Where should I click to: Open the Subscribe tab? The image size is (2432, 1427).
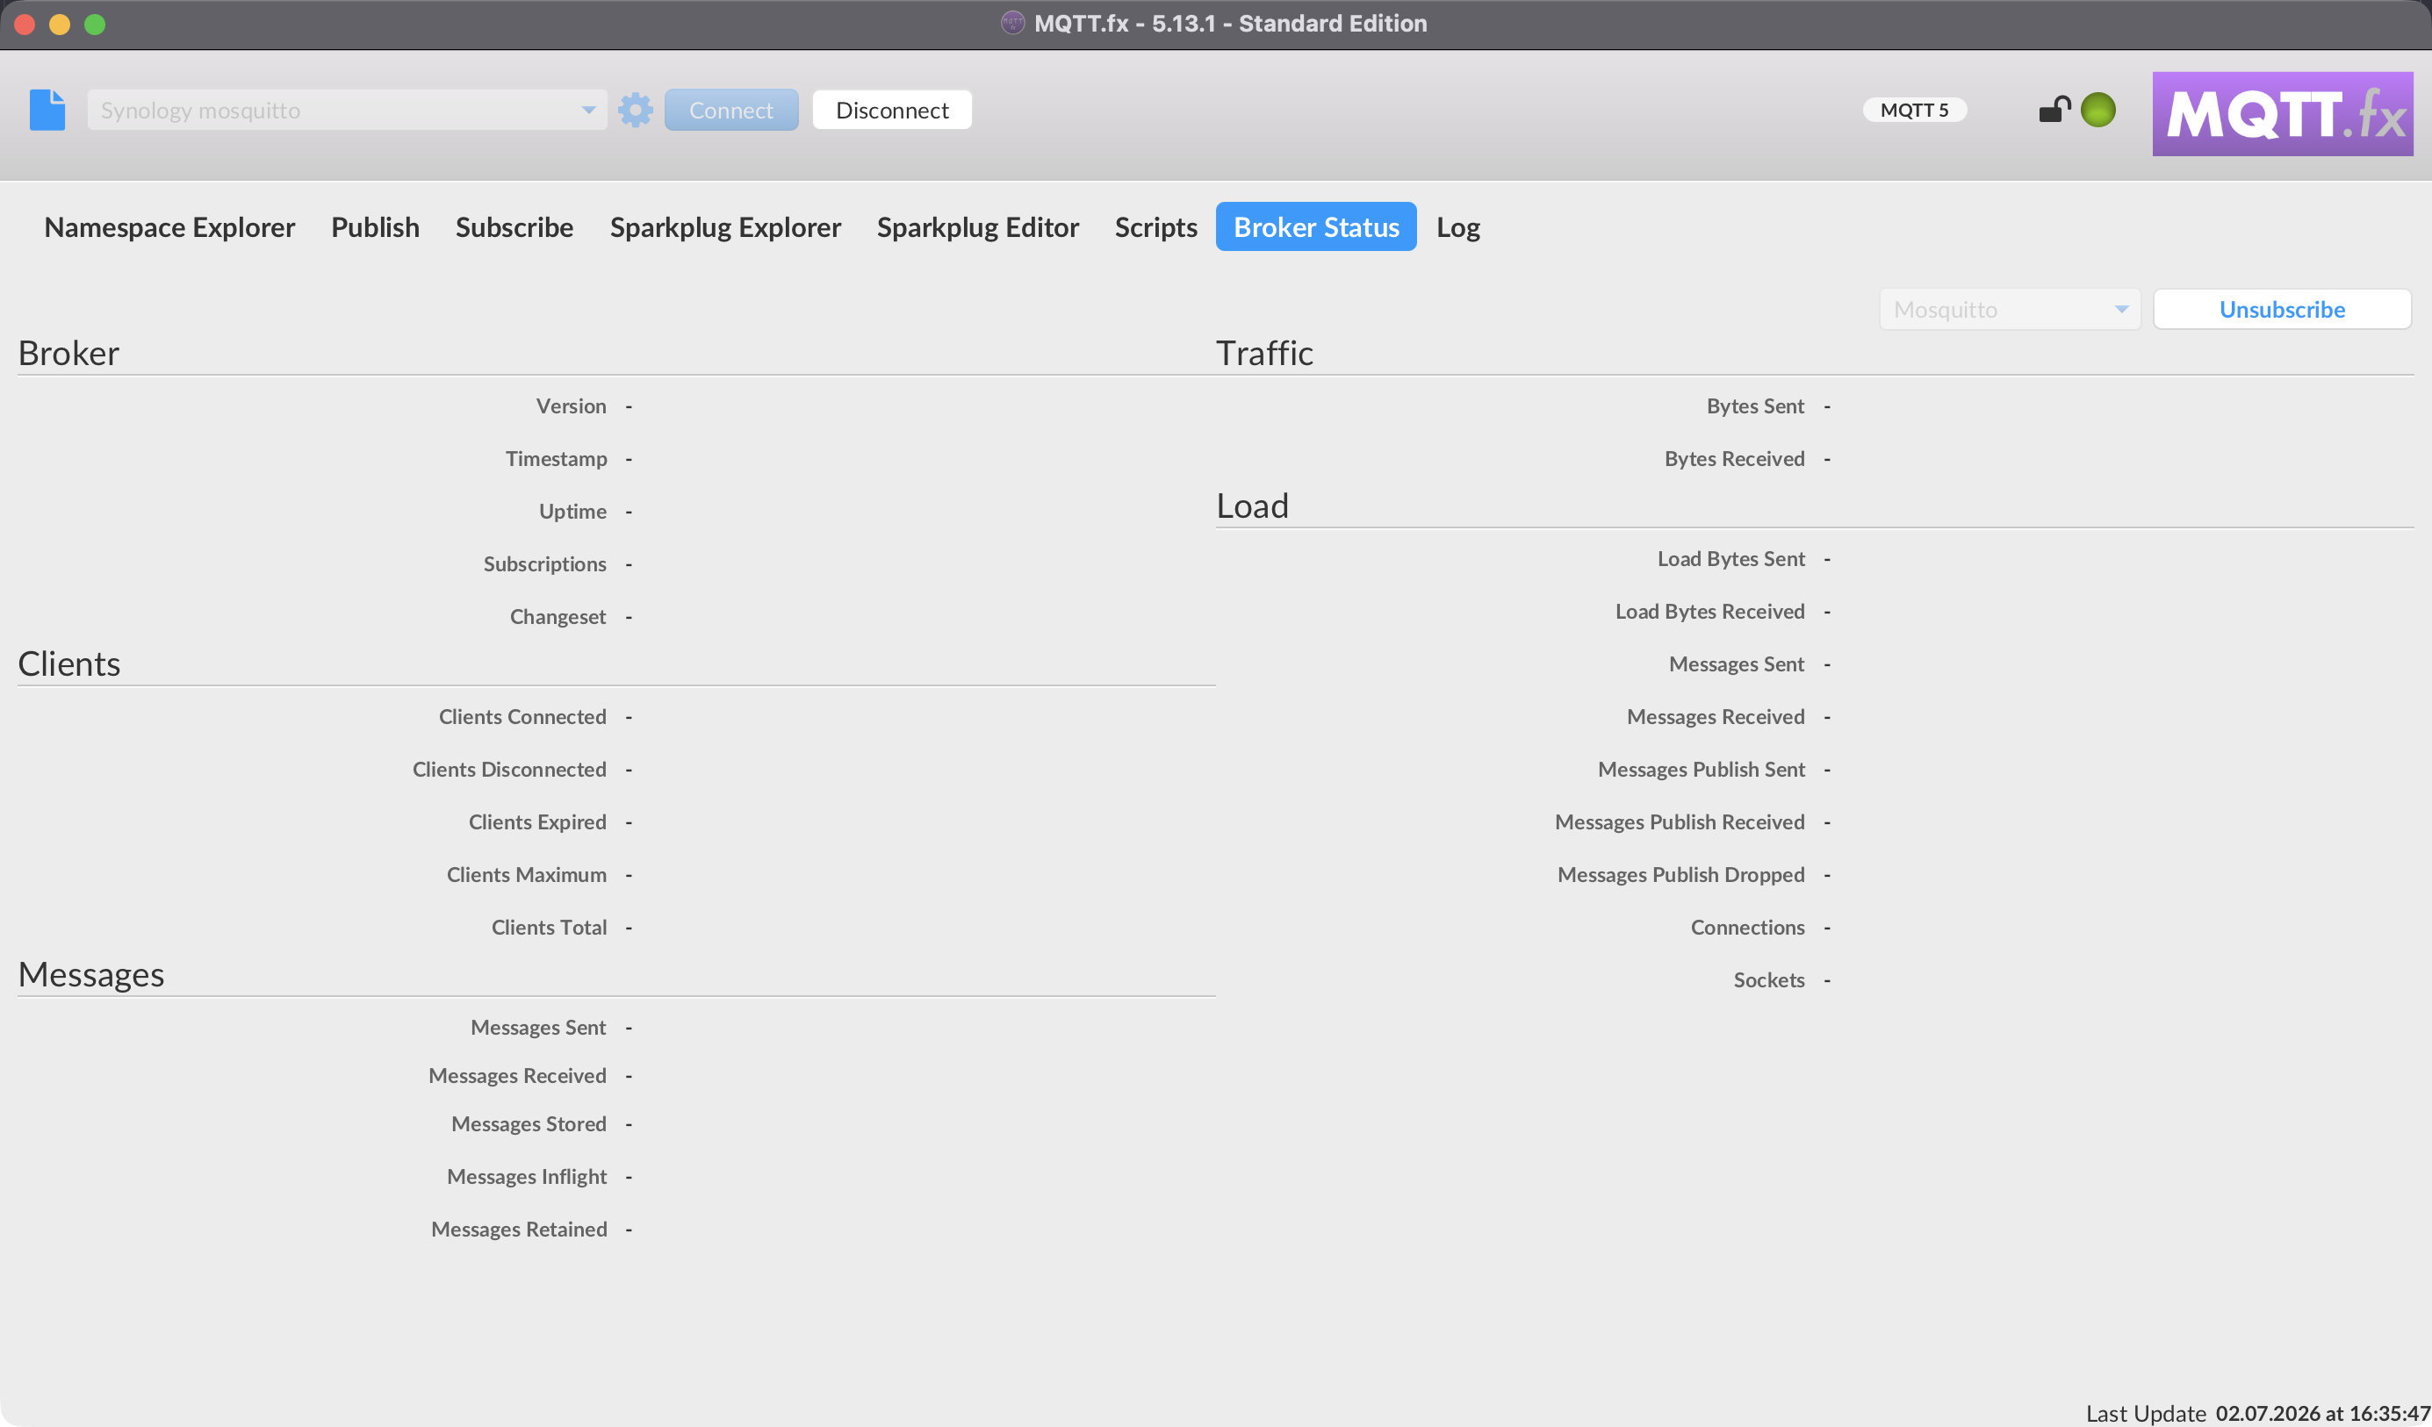tap(514, 226)
